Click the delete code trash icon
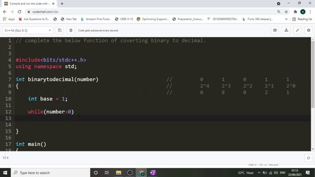The width and height of the screenshot is (315, 177). pyautogui.click(x=71, y=30)
